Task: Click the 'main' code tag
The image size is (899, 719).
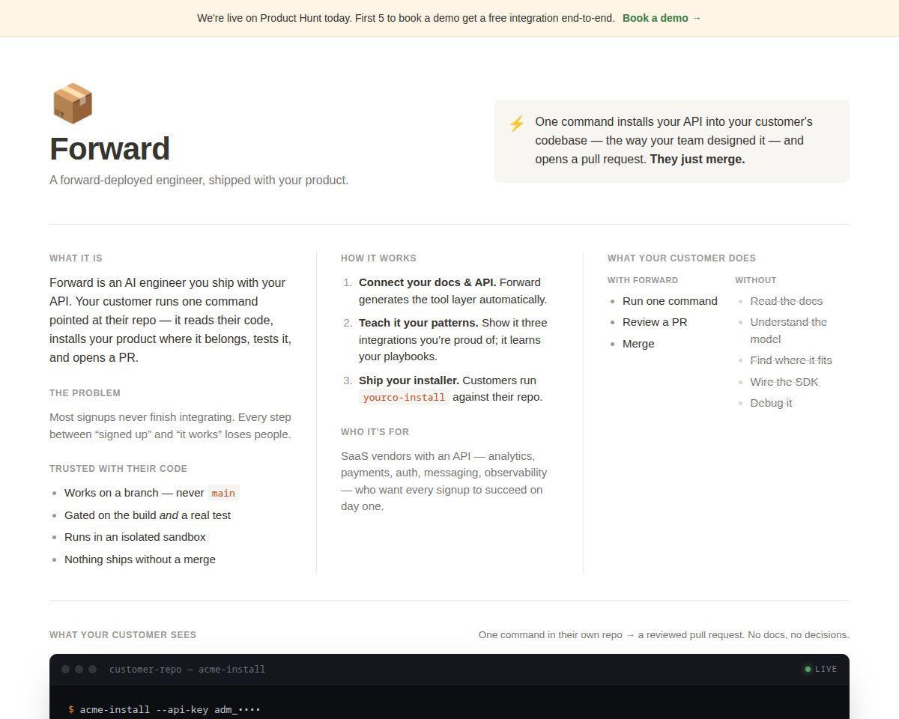Action: [223, 493]
